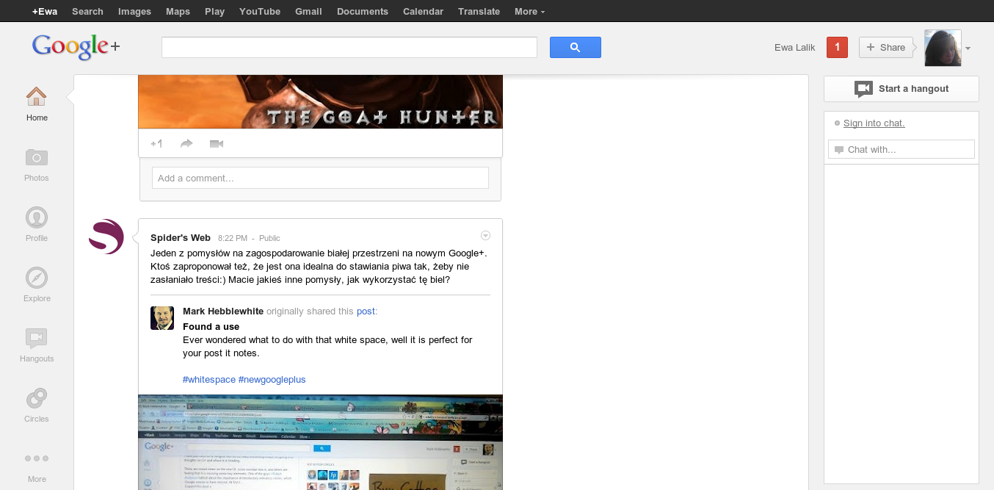994x490 pixels.
Task: Click the Share button in header
Action: click(x=886, y=47)
